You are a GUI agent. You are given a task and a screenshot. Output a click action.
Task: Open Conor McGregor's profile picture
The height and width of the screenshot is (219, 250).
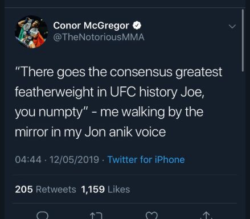click(x=31, y=32)
